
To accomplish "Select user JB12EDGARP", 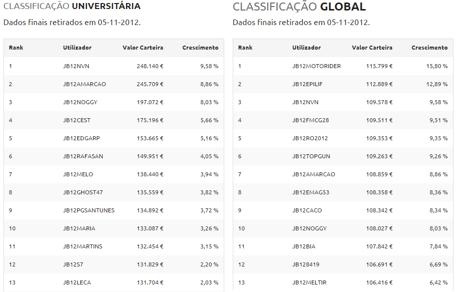I will click(81, 138).
